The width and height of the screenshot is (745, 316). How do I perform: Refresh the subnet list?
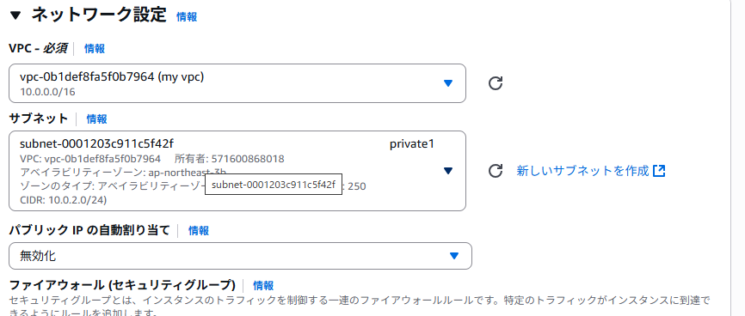(496, 171)
